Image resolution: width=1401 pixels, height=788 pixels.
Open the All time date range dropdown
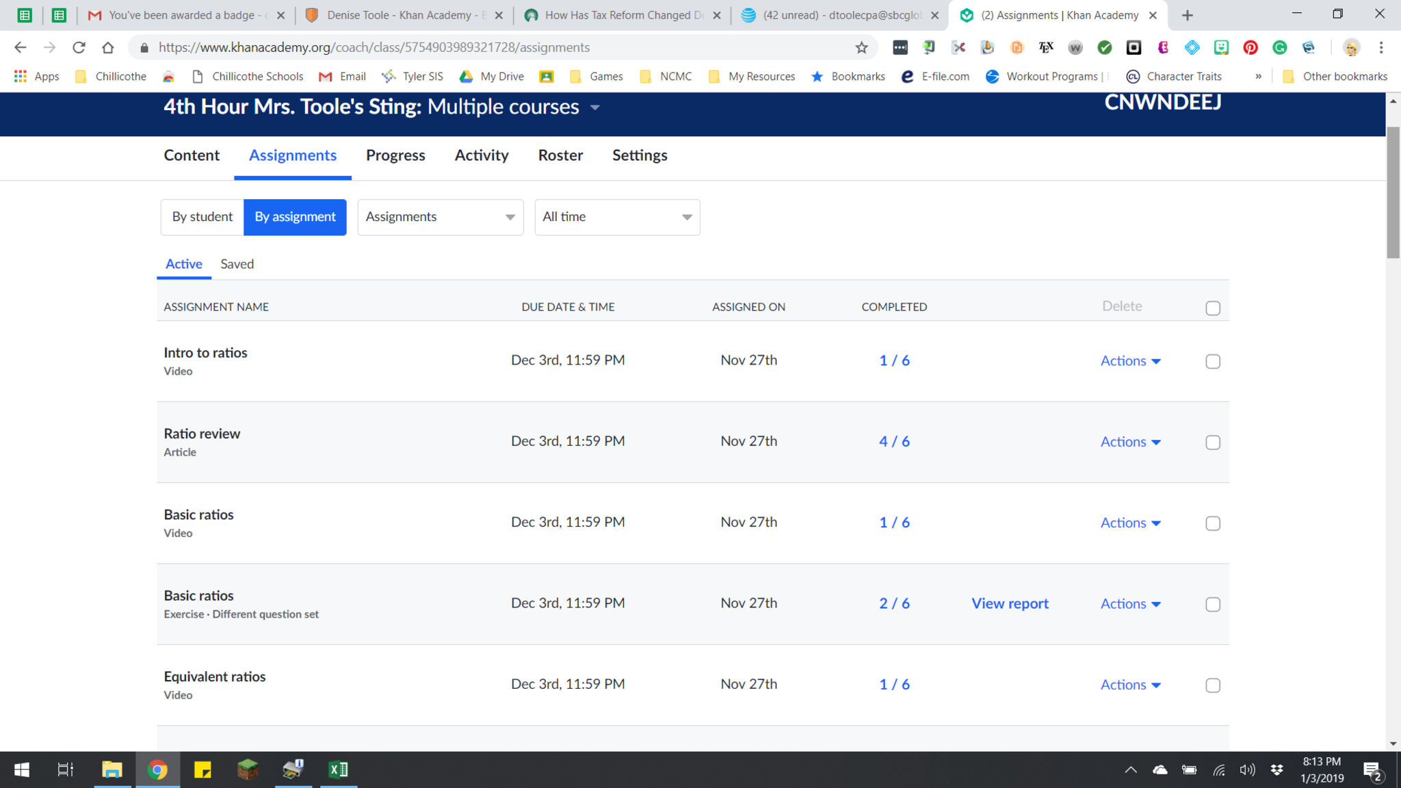coord(616,217)
